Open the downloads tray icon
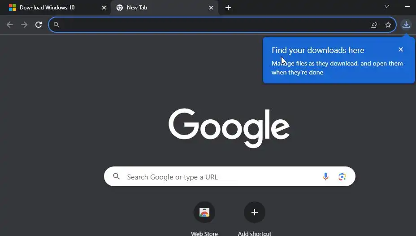This screenshot has width=416, height=236. click(406, 25)
